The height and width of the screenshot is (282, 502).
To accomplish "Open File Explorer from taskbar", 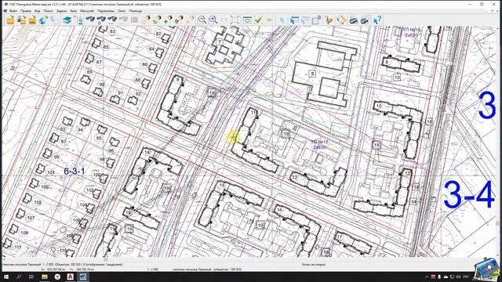I will (45, 277).
